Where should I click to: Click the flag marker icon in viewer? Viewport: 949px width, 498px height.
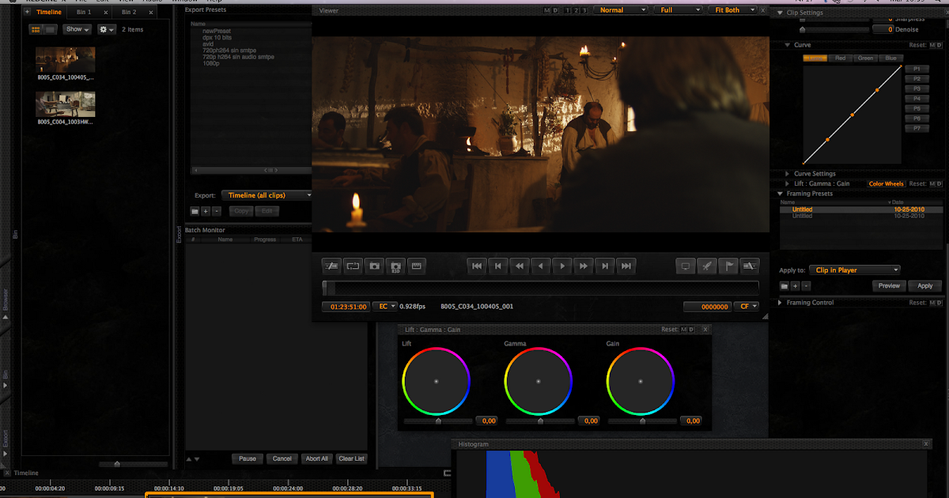tap(729, 266)
